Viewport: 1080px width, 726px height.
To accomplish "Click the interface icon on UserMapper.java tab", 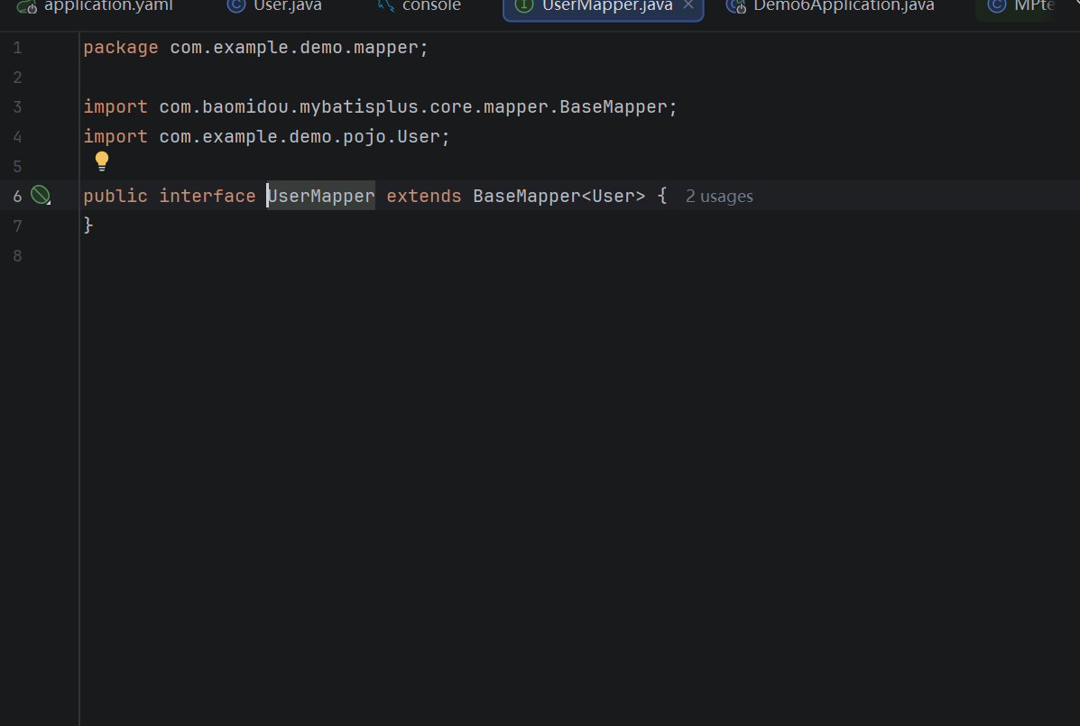I will click(524, 5).
